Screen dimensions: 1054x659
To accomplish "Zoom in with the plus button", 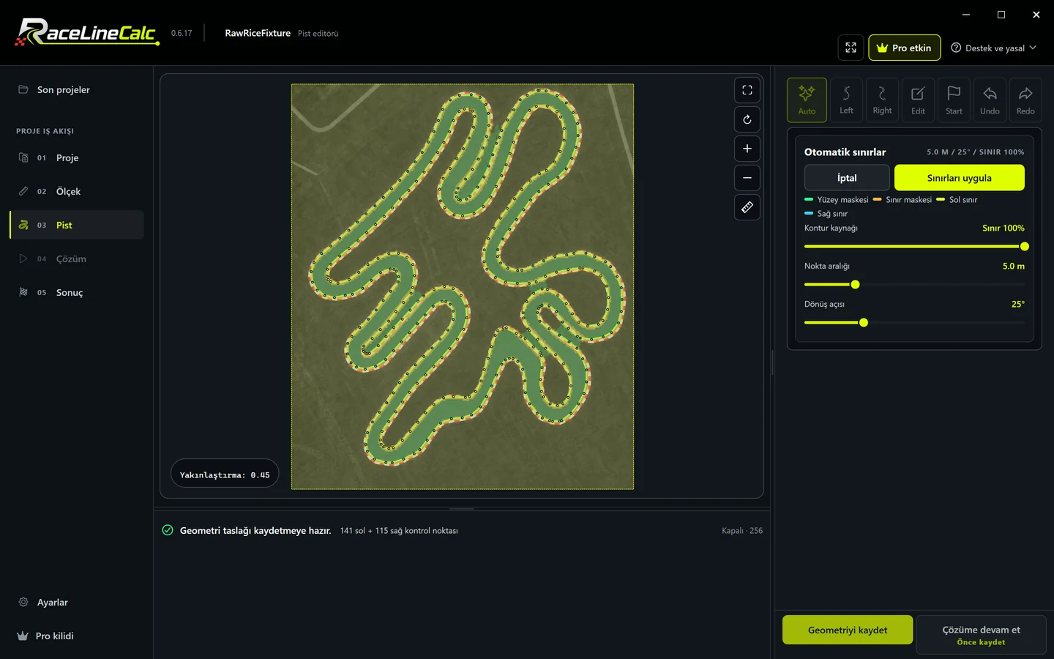I will [x=747, y=149].
